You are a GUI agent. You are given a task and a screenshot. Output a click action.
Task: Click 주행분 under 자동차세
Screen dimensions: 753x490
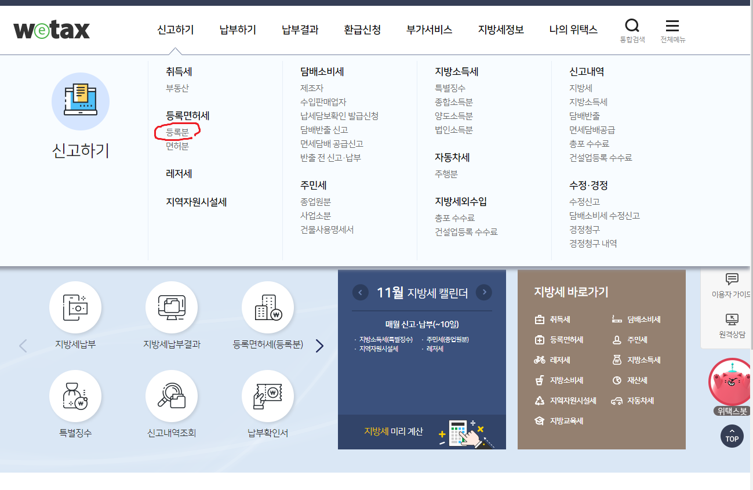[446, 174]
